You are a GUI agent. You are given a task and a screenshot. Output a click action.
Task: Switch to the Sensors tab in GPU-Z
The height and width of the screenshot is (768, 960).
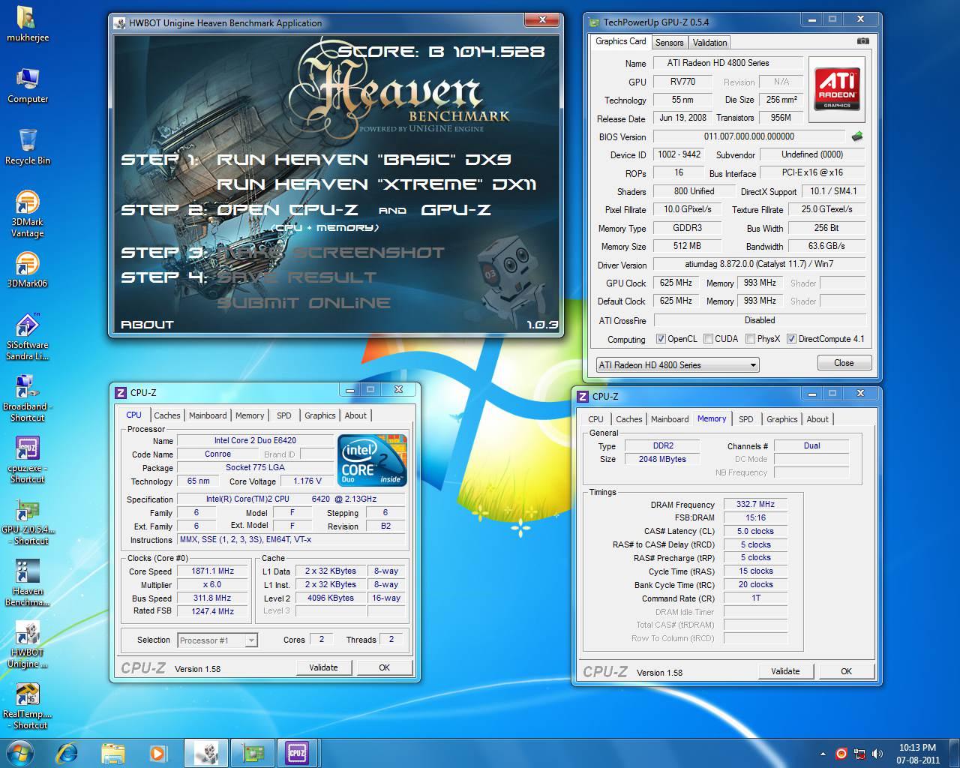click(669, 43)
